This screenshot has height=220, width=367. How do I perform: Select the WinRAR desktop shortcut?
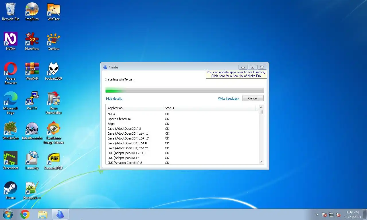tap(32, 71)
